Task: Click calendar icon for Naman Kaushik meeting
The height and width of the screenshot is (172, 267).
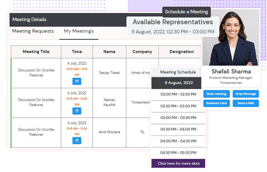Action: point(77,111)
